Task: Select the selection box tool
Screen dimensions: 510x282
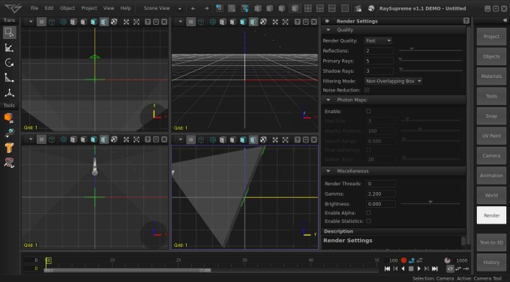Action: 9,32
